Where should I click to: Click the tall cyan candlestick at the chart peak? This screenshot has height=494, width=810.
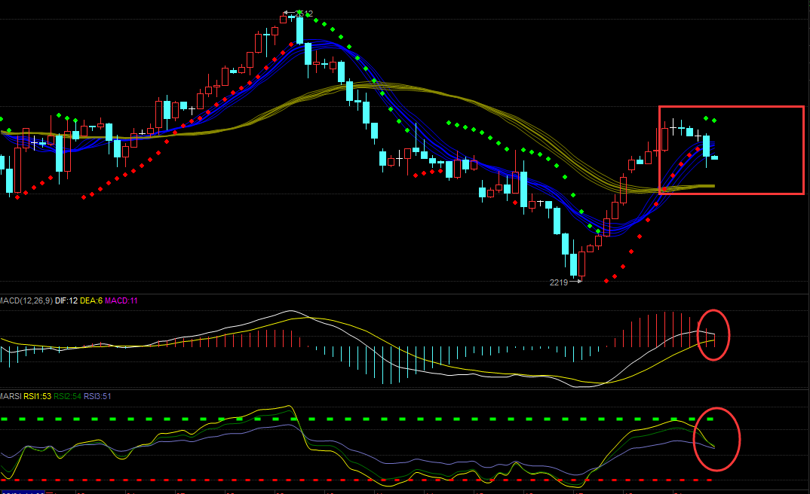[299, 30]
